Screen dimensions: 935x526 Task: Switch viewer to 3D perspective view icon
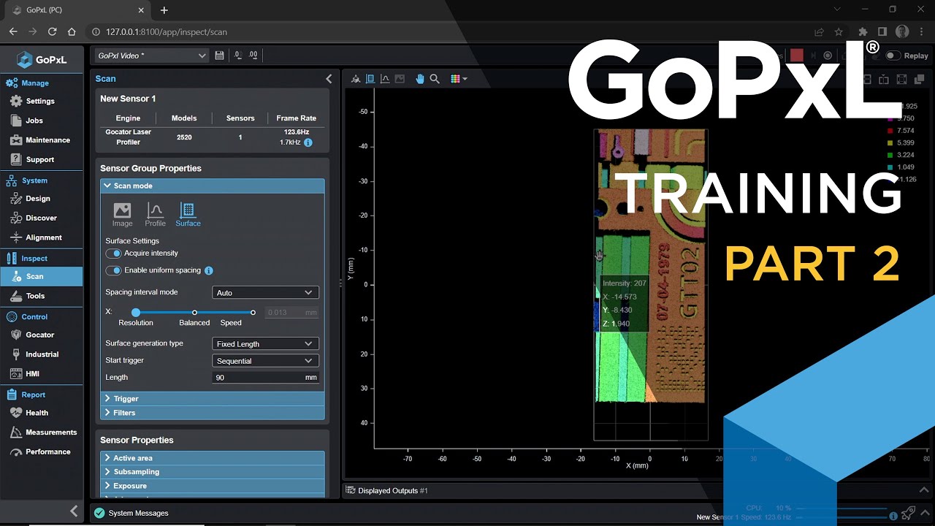point(356,79)
